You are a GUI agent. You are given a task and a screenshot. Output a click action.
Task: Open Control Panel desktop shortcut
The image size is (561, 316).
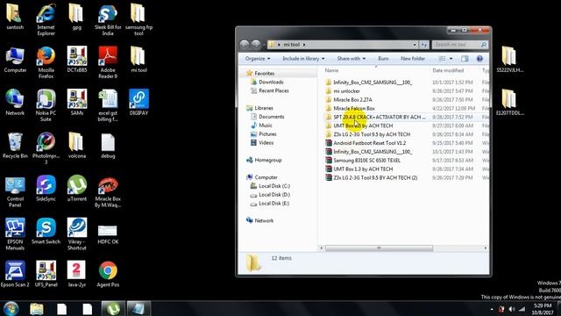[x=15, y=191]
